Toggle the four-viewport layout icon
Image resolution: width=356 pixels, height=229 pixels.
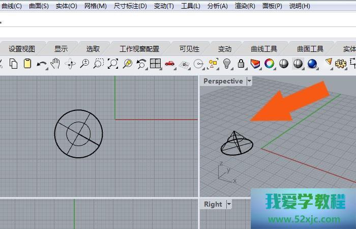pyautogui.click(x=155, y=64)
